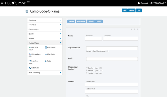The height and width of the screenshot is (97, 167).
Task: Open the Thanks tab
Action: 99,22
